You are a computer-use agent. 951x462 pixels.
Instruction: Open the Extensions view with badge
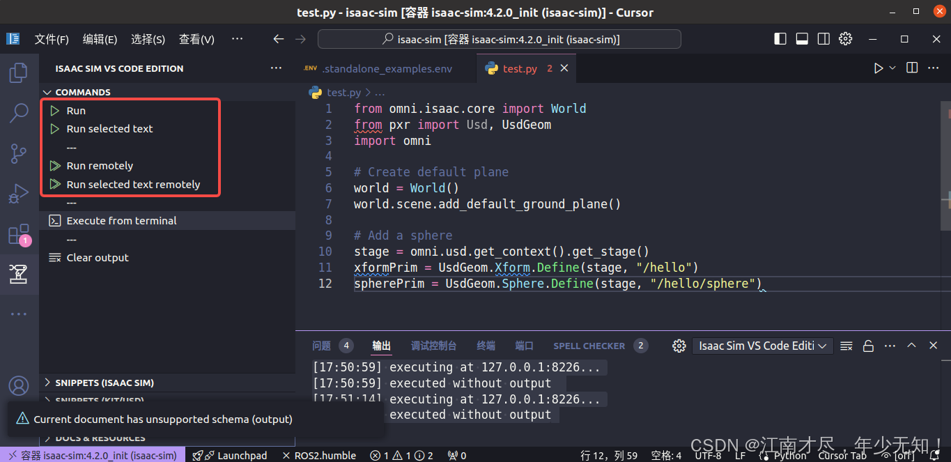coord(19,234)
